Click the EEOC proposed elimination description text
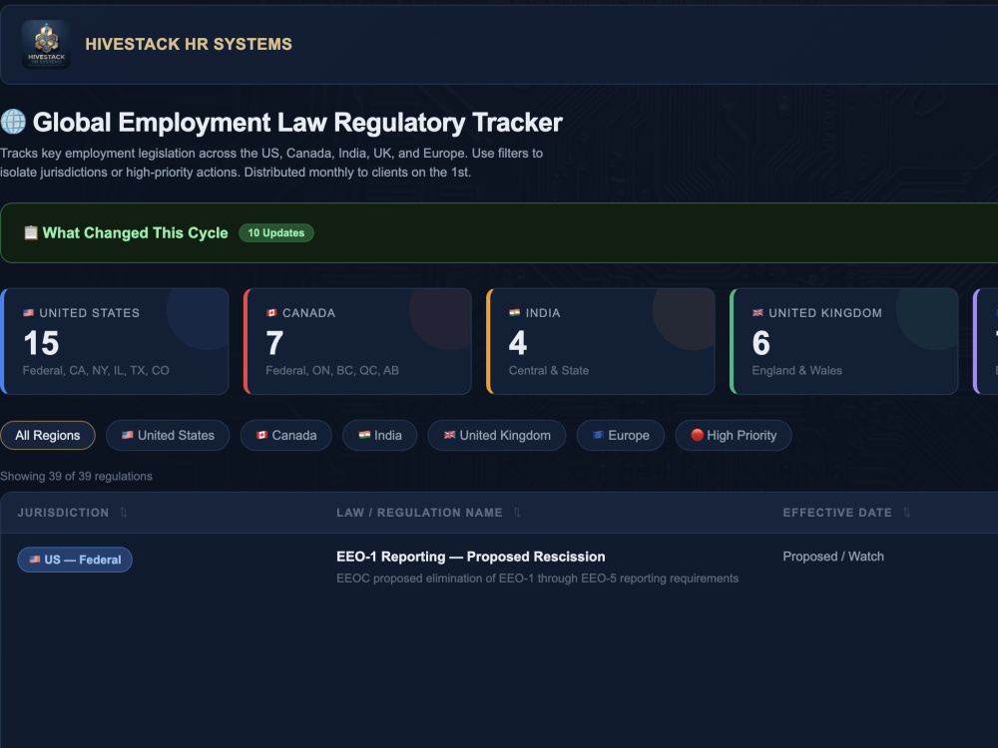Viewport: 998px width, 748px height. [537, 578]
